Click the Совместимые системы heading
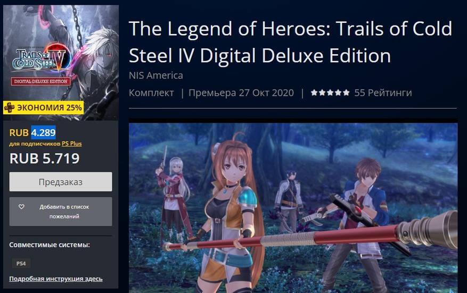Viewport: 467px width, 293px height. pyautogui.click(x=50, y=245)
